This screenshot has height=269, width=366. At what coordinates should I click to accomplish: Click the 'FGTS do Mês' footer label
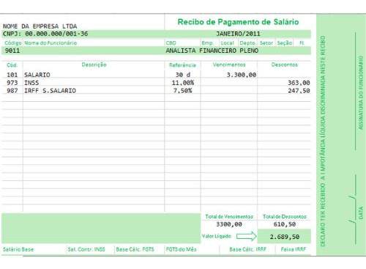pos(182,249)
